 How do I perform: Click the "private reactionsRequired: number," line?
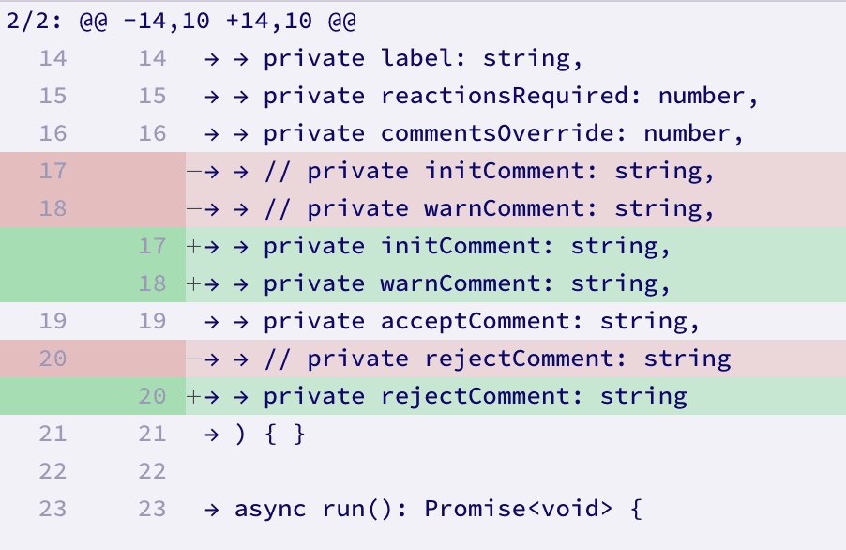(x=510, y=96)
